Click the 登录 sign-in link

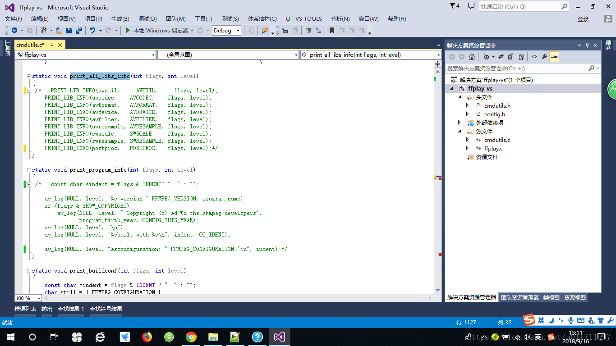point(583,19)
